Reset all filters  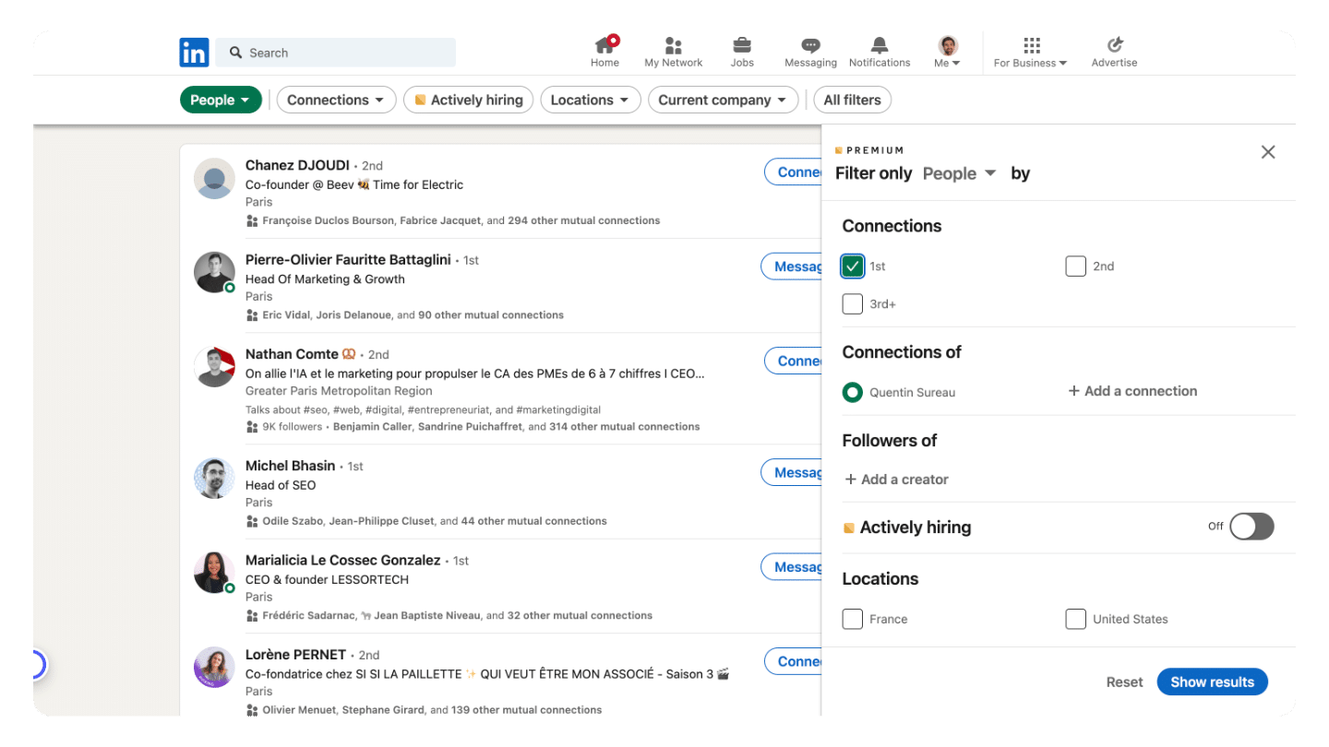click(1125, 682)
